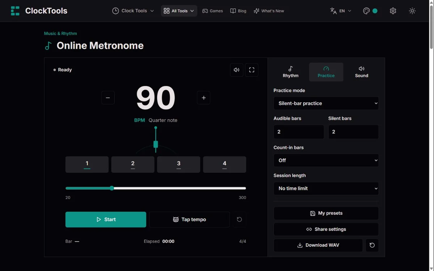Open the Blog link

(x=238, y=11)
